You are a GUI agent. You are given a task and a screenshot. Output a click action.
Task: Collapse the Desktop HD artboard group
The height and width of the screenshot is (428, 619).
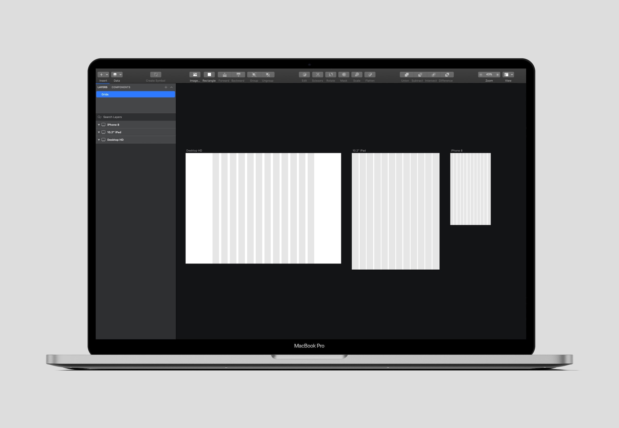pos(99,140)
